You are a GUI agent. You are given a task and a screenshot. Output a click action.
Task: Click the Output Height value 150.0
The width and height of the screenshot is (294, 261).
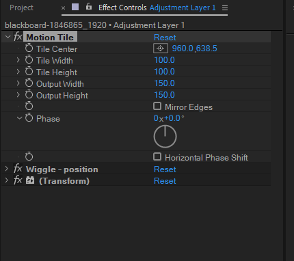[x=164, y=95]
